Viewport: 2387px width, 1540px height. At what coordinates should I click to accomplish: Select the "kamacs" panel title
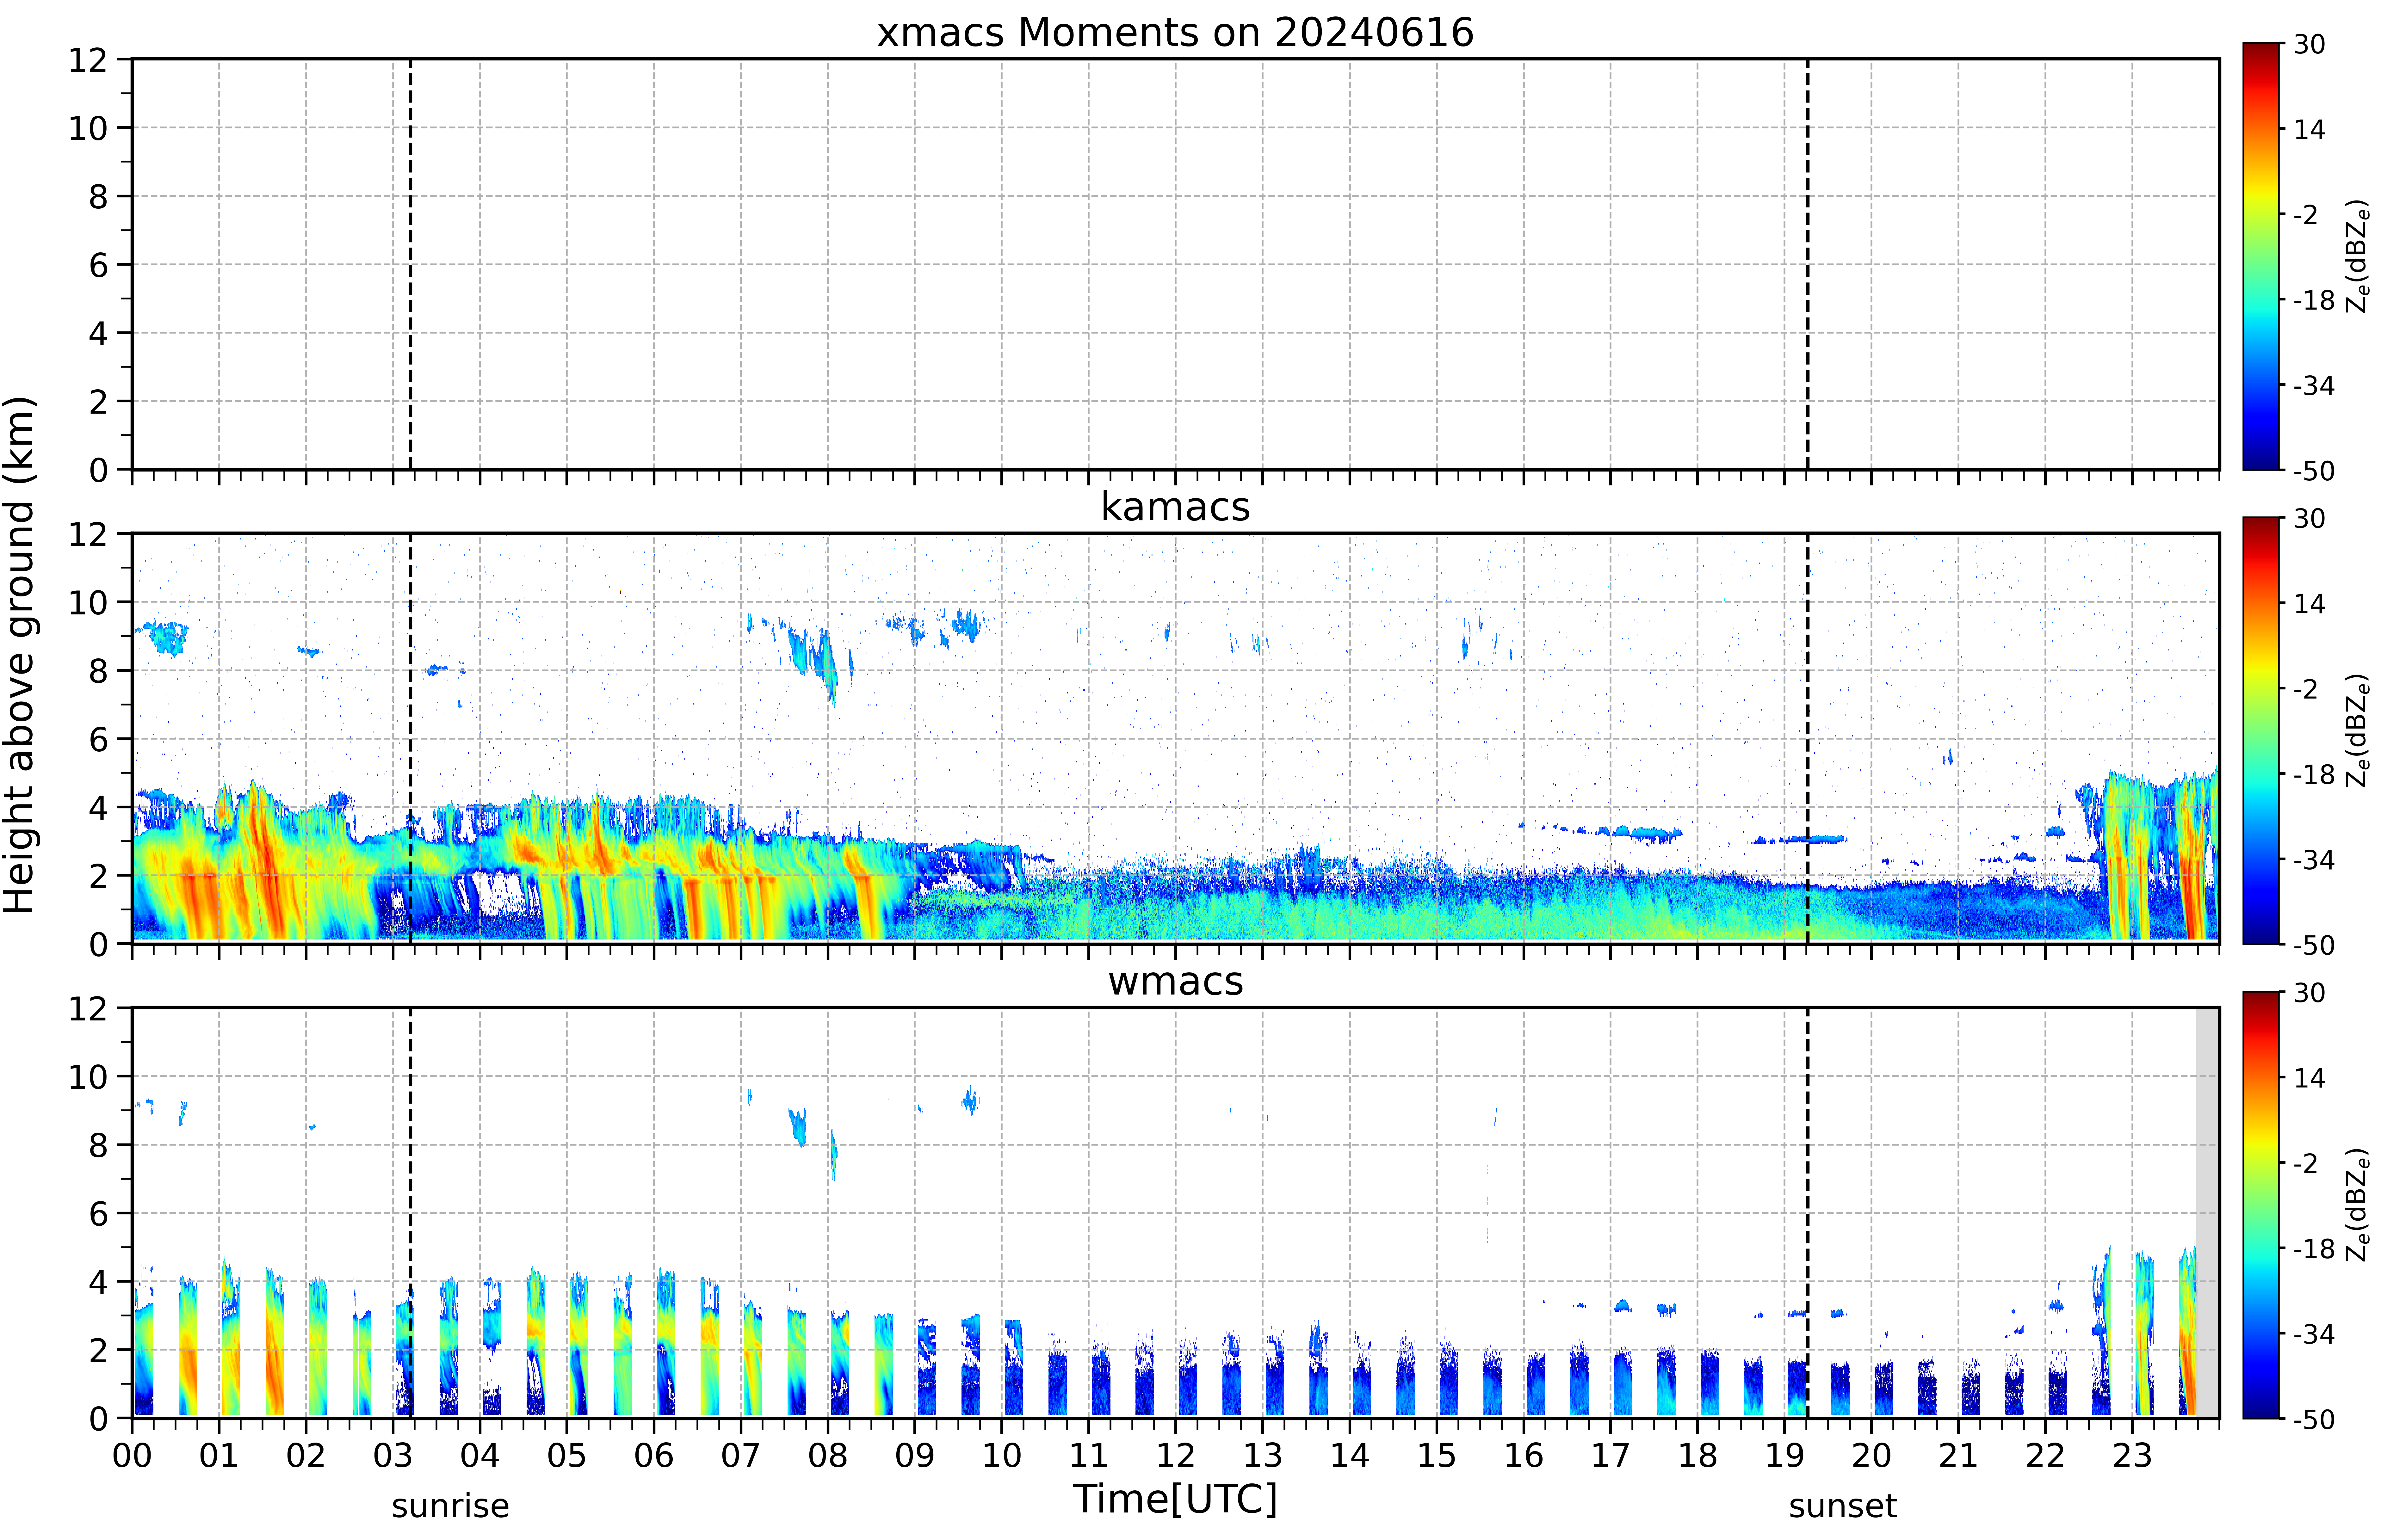coord(1175,507)
